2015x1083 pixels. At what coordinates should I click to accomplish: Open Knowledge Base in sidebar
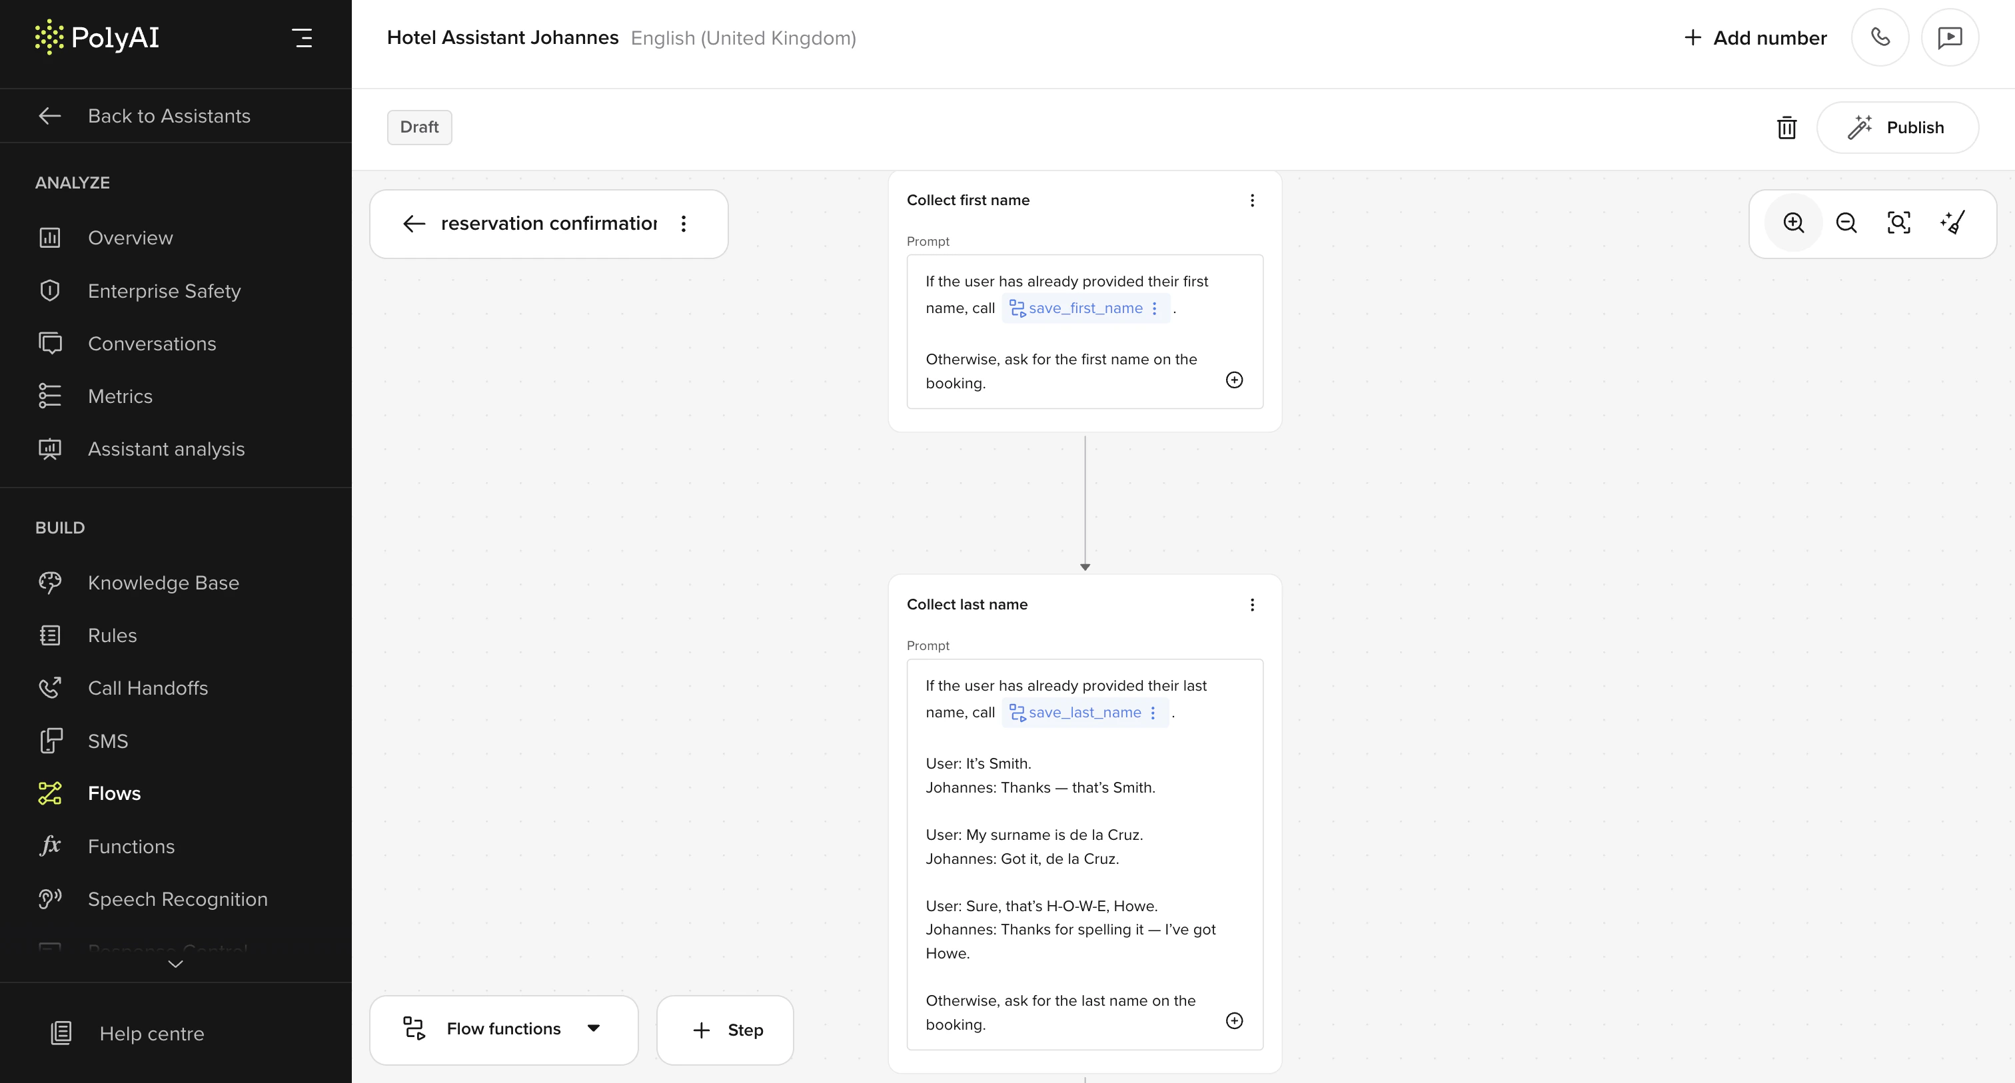[163, 583]
